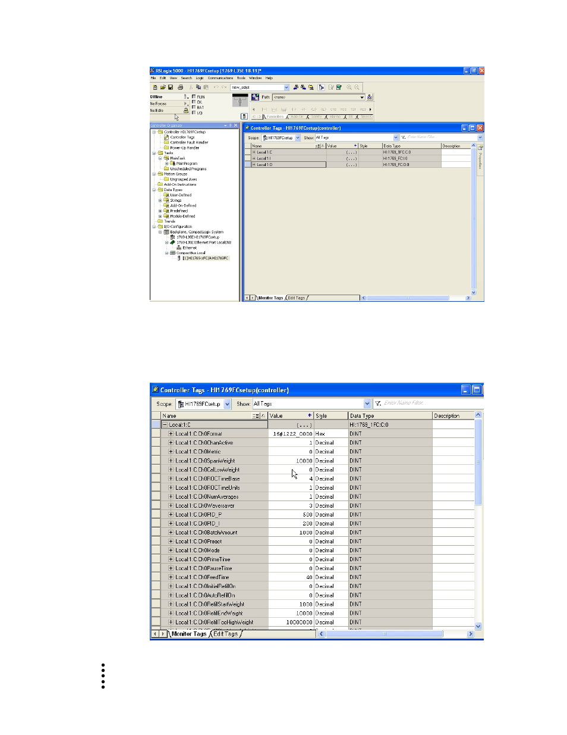This screenshot has width=567, height=735.
Task: Click the Copy toolbar icon
Action: point(199,87)
